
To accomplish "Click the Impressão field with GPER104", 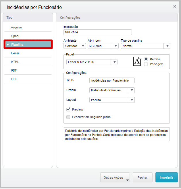I will pos(98,32).
